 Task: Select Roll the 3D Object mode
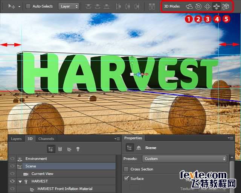pyautogui.click(x=198, y=6)
